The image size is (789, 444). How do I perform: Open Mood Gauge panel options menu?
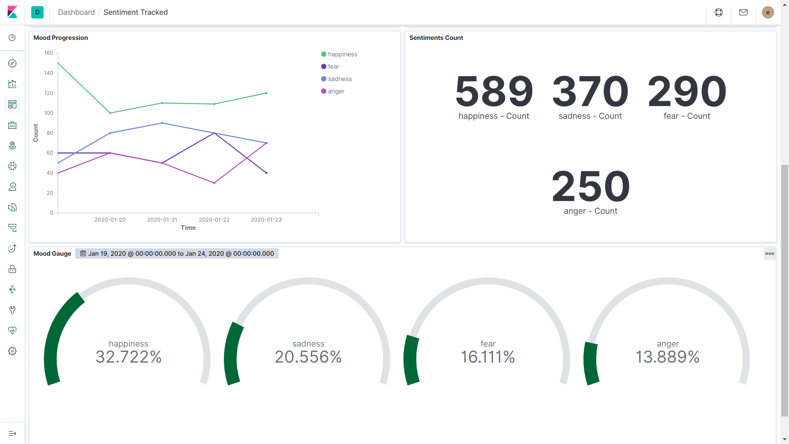point(770,254)
